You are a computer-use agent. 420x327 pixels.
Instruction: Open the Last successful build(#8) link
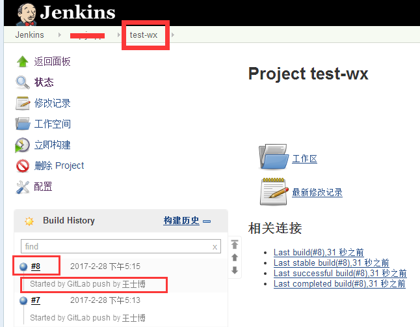340,274
